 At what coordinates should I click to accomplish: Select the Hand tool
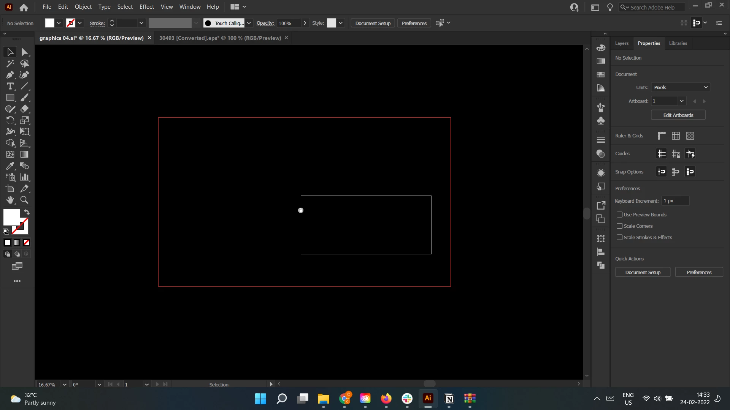point(10,200)
